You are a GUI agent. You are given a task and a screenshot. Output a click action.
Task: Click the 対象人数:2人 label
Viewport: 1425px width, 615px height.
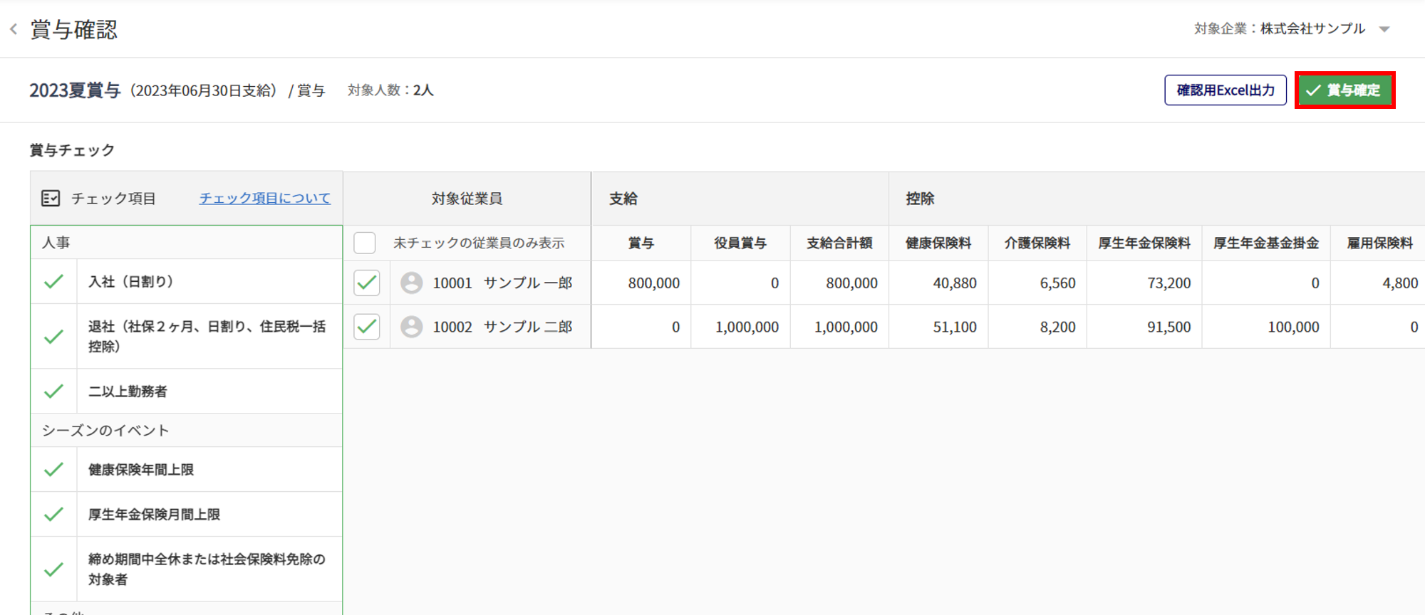390,90
